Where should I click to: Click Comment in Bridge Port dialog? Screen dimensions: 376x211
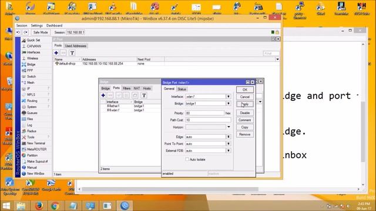tap(245, 120)
